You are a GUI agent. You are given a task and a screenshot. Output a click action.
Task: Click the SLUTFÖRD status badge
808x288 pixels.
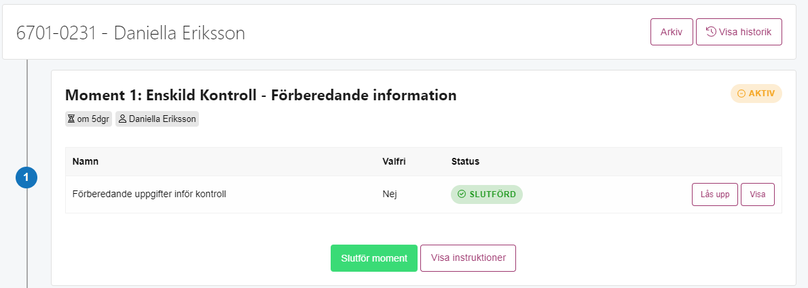tap(486, 194)
